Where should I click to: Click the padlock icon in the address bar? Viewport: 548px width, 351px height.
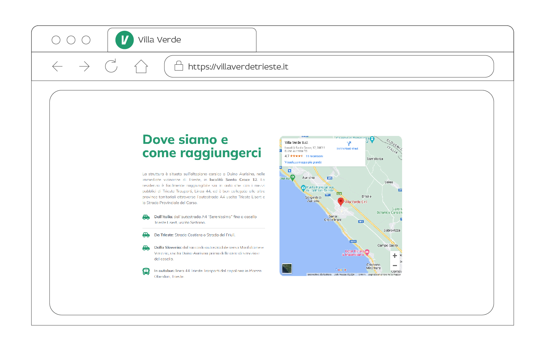point(179,66)
